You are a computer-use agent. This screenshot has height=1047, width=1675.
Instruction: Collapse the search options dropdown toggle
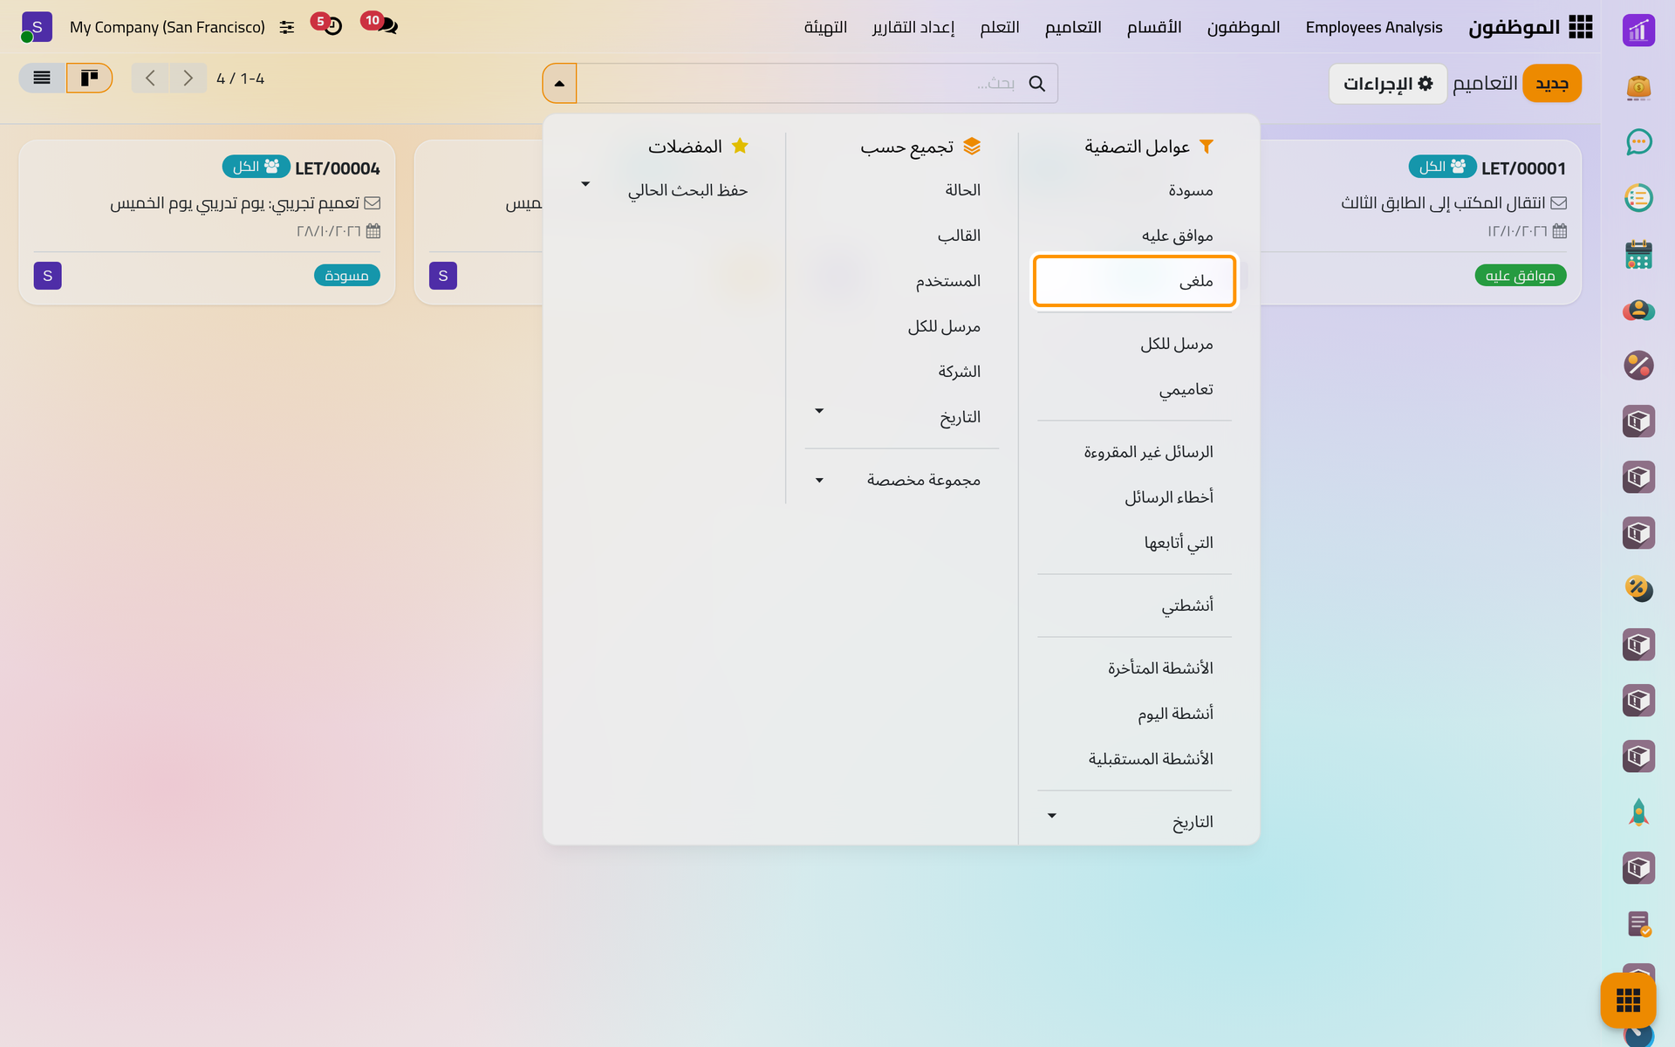(559, 83)
